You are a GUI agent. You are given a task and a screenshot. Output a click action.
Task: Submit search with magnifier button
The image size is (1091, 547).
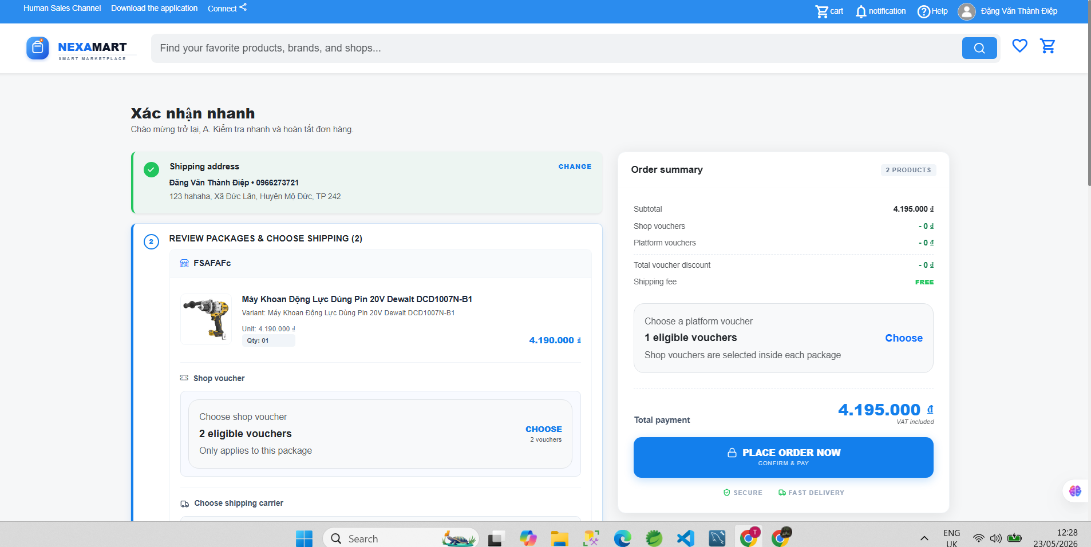979,48
